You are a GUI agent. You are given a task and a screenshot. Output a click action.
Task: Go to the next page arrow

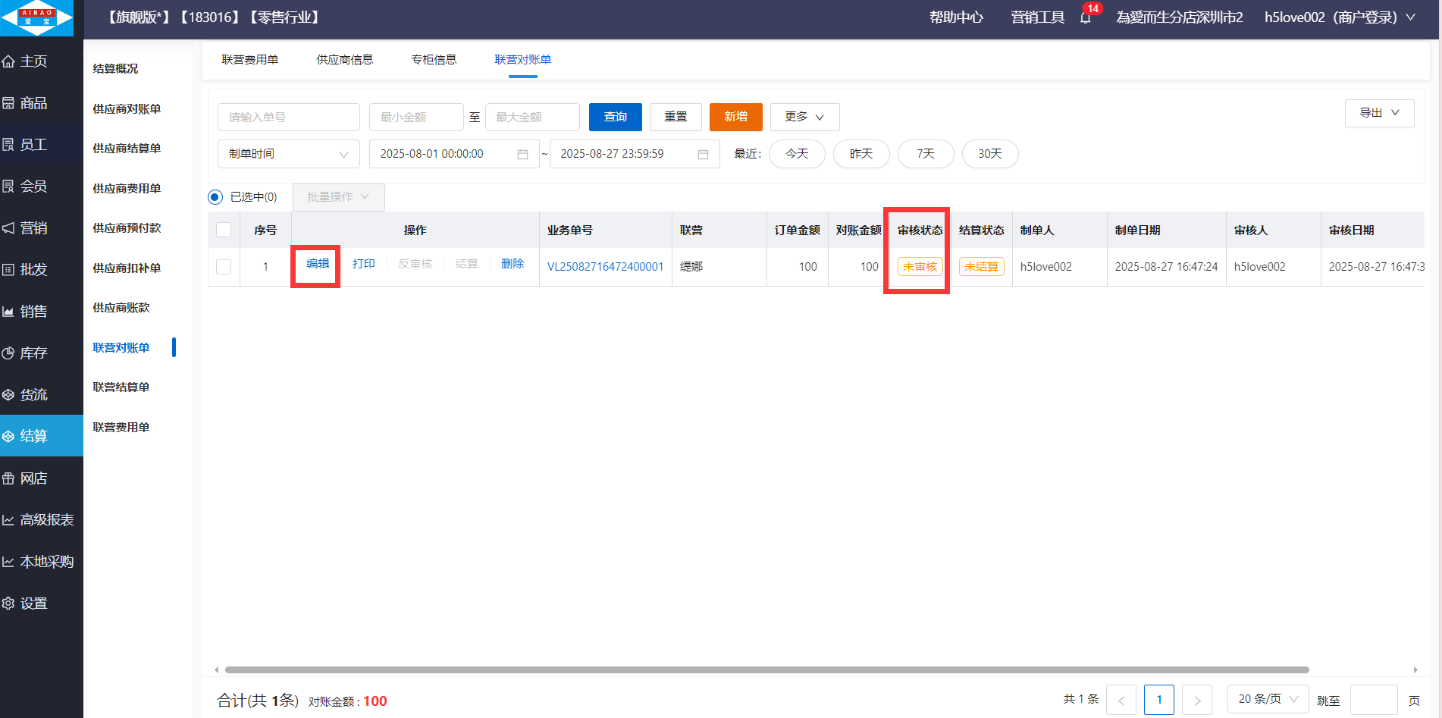point(1196,700)
